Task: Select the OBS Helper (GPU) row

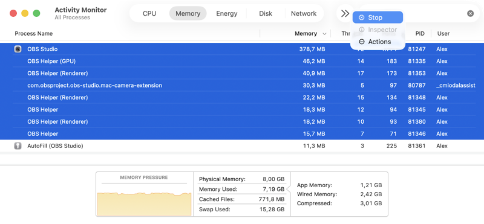Action: pos(242,62)
